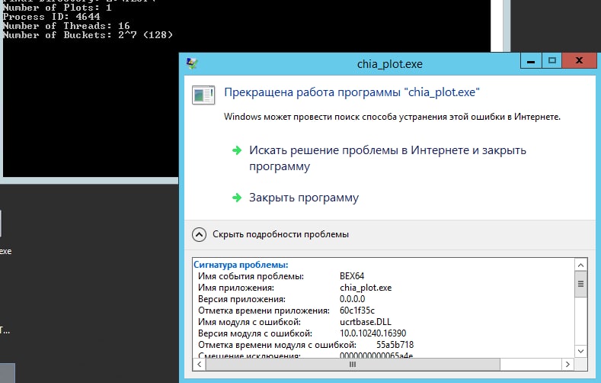Select the BEX64 event name value
The height and width of the screenshot is (383, 601).
pyautogui.click(x=352, y=276)
